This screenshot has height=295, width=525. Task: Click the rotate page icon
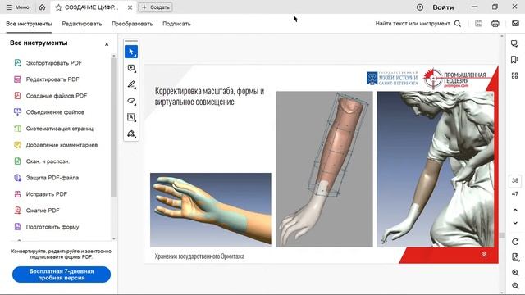(x=515, y=242)
